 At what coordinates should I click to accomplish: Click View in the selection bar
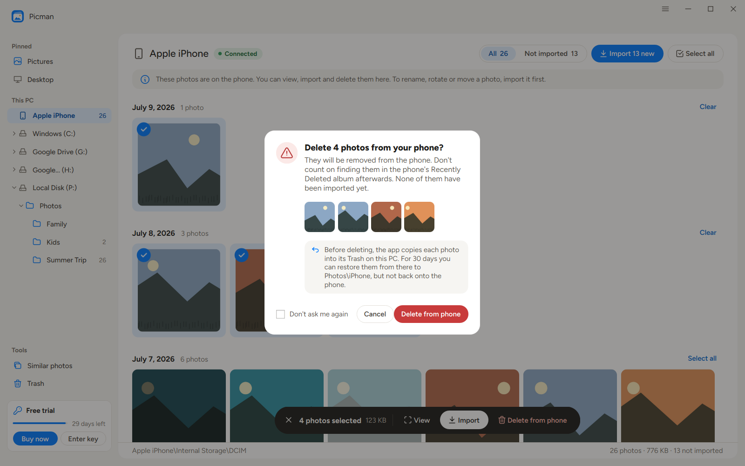(417, 420)
